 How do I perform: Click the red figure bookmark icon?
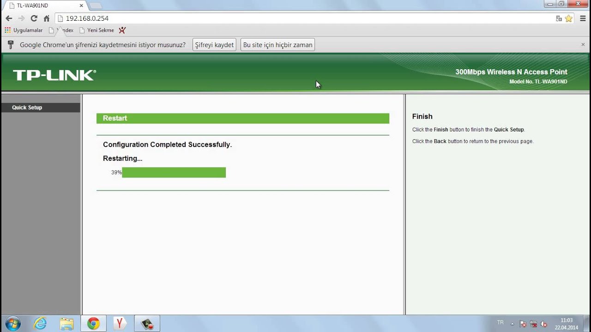coord(122,30)
